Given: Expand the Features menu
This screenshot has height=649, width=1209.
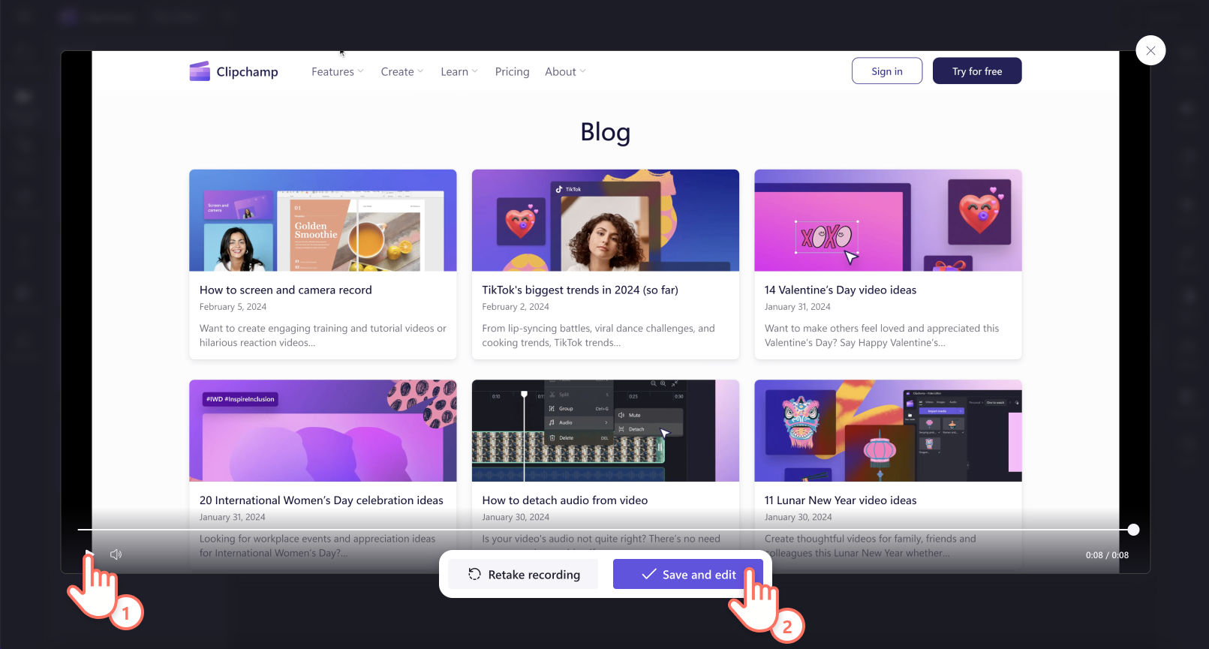Looking at the screenshot, I should coord(338,72).
